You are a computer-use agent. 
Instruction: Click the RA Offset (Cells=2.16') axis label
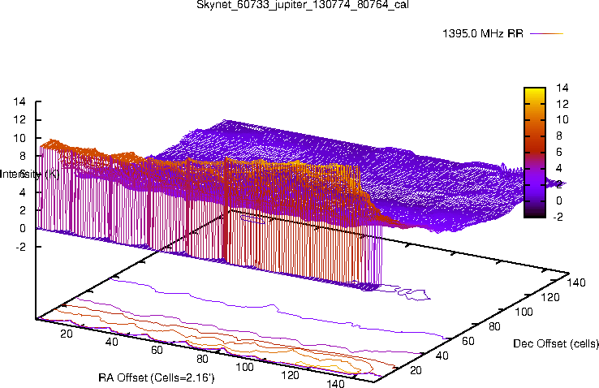(x=157, y=377)
